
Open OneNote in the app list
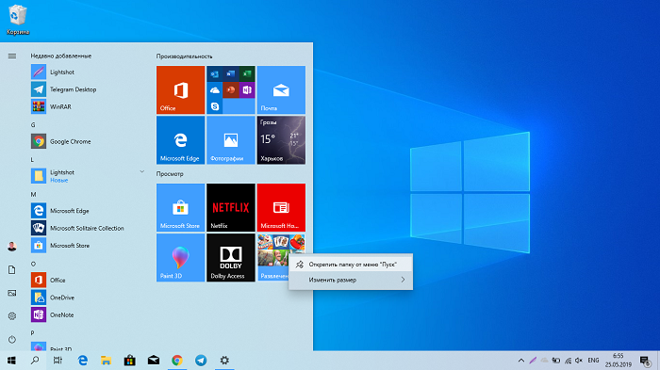[88, 314]
